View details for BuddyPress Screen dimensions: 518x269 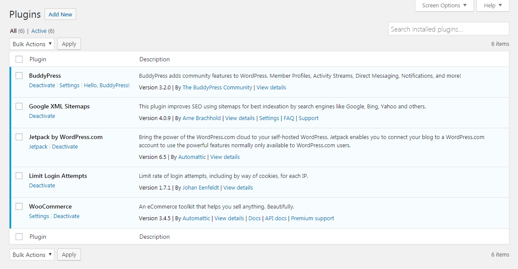pyautogui.click(x=271, y=87)
